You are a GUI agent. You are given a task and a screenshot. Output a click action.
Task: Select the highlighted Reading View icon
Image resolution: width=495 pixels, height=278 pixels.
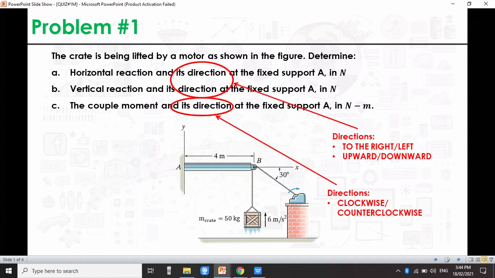point(484,260)
